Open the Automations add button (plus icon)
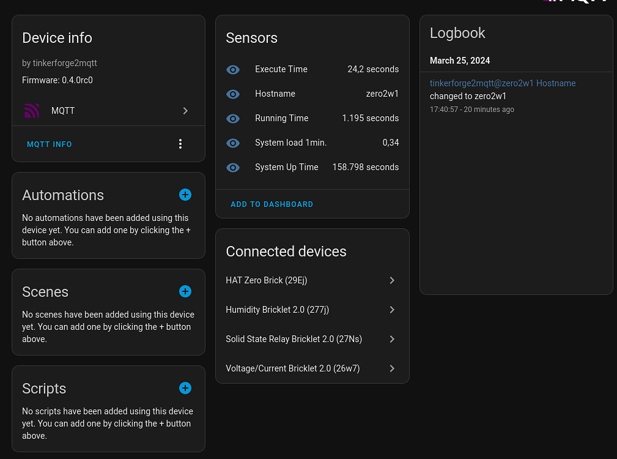The height and width of the screenshot is (459, 617). coord(185,195)
